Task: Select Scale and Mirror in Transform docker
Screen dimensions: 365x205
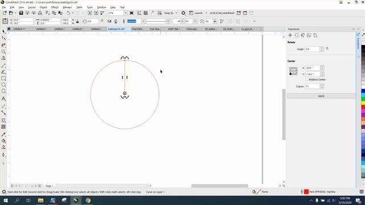Action: (303, 35)
